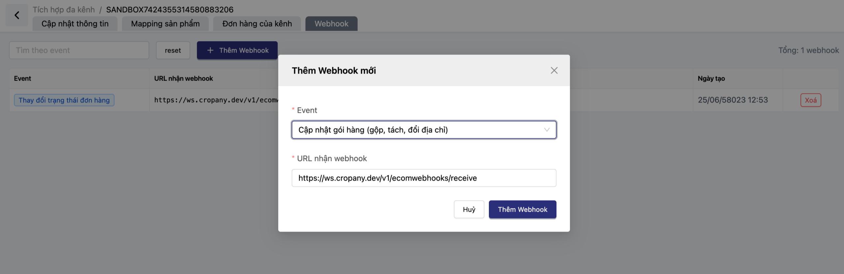Go to the Đơn hàng của kênh tab
This screenshot has height=274, width=844.
[x=257, y=24]
